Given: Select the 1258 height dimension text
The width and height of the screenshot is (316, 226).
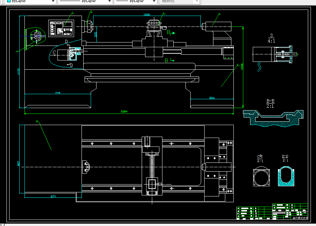Looking at the screenshot, I should tap(242, 67).
